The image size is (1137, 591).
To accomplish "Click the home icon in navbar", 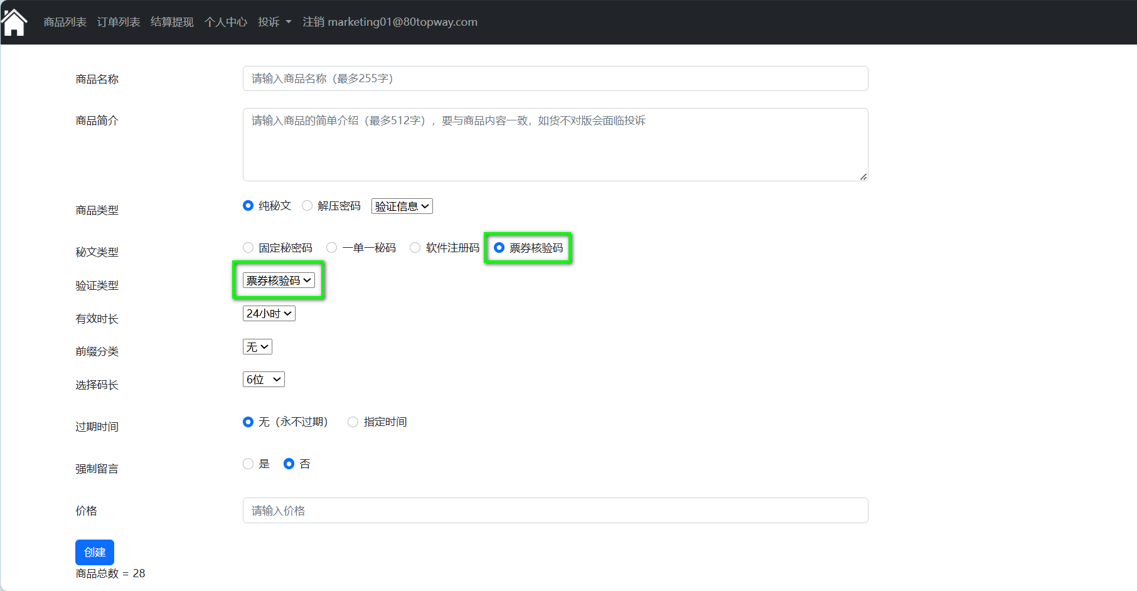I will click(14, 23).
